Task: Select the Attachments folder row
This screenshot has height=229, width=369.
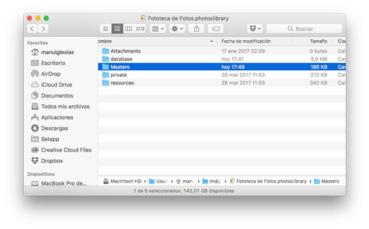Action: coord(221,51)
